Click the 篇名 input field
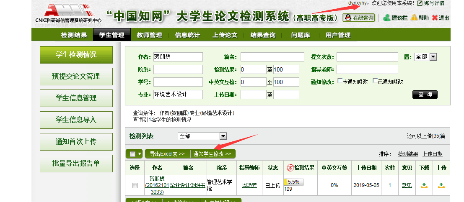Viewport: 464px width, 202px height. (272, 57)
